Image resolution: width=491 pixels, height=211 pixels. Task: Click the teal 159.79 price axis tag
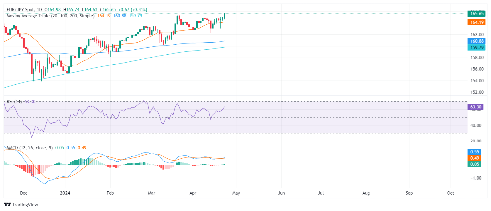(x=476, y=48)
